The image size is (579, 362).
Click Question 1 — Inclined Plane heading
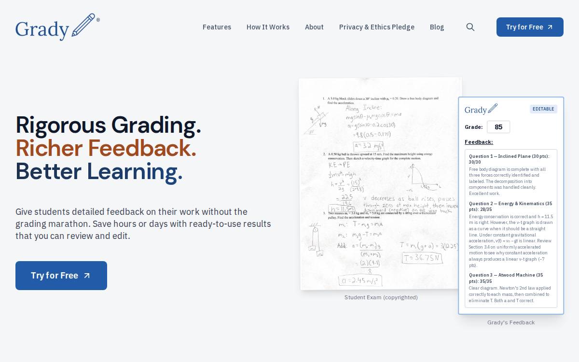tap(509, 159)
